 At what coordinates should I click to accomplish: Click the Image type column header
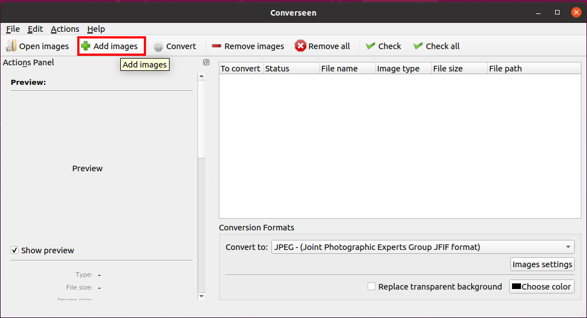pos(403,68)
